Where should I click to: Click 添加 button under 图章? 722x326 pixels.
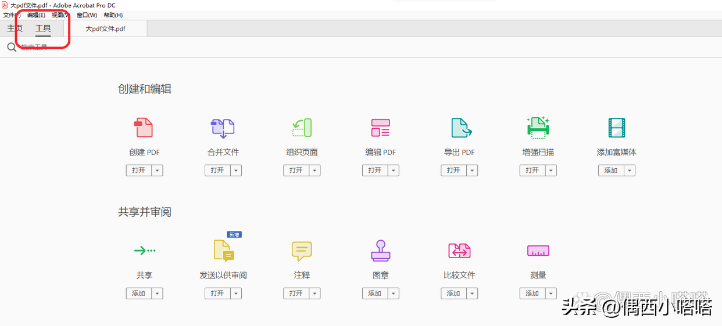(375, 294)
